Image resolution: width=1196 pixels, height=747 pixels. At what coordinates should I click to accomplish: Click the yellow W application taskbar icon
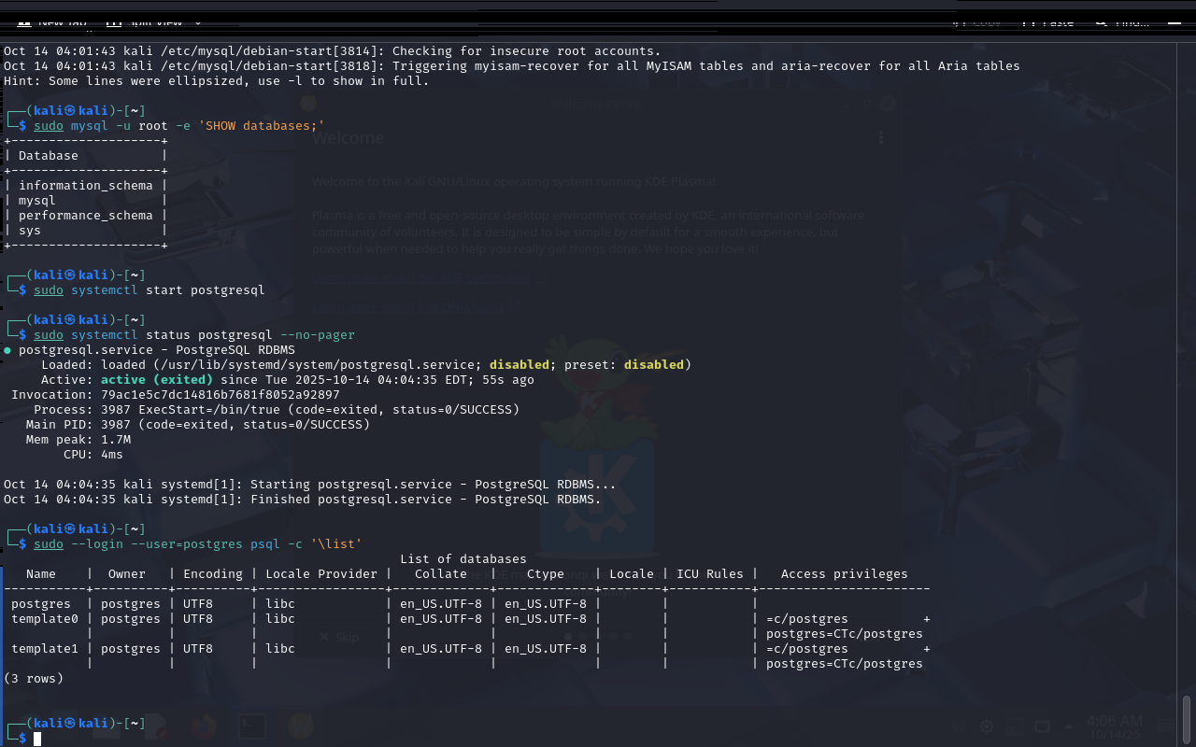click(300, 726)
